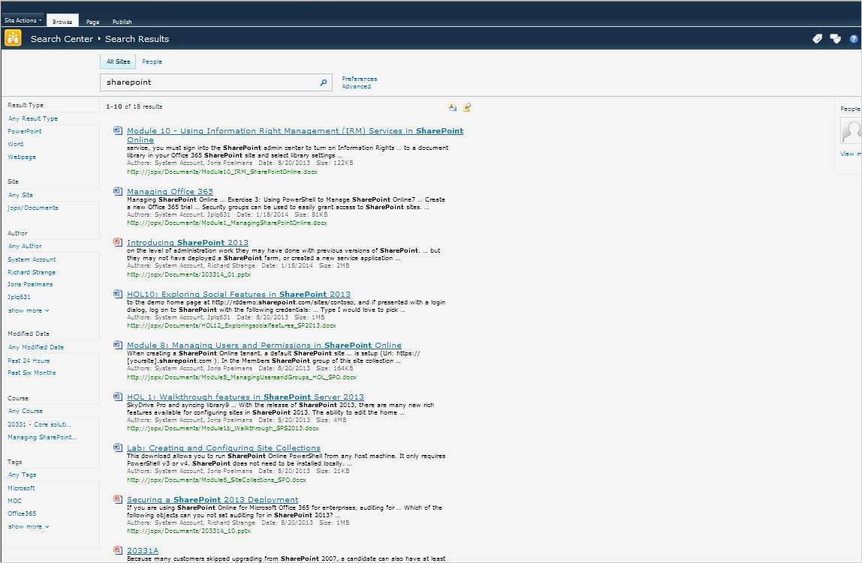Open the Site Actions dropdown menu
This screenshot has height=563, width=862.
pyautogui.click(x=23, y=20)
